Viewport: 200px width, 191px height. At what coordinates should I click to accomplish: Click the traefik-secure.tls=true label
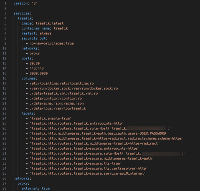(x=75, y=163)
